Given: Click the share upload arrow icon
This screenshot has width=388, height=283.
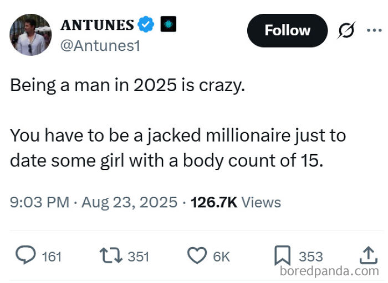Looking at the screenshot, I should coord(367,254).
